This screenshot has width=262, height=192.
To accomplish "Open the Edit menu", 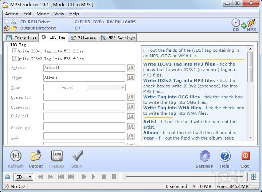I will point(27,14).
